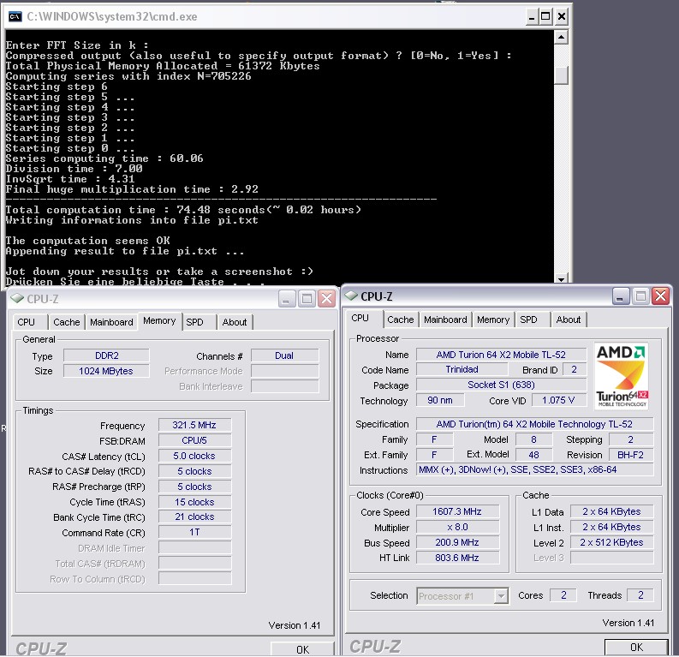
Task: Click the Technology value 90 nm
Action: 440,400
